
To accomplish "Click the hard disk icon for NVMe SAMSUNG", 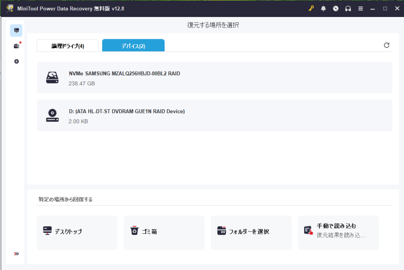I will (52, 77).
